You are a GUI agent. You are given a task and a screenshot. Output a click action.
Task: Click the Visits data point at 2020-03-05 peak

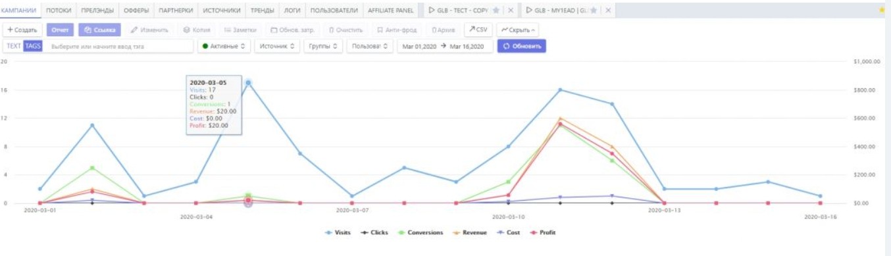click(248, 83)
